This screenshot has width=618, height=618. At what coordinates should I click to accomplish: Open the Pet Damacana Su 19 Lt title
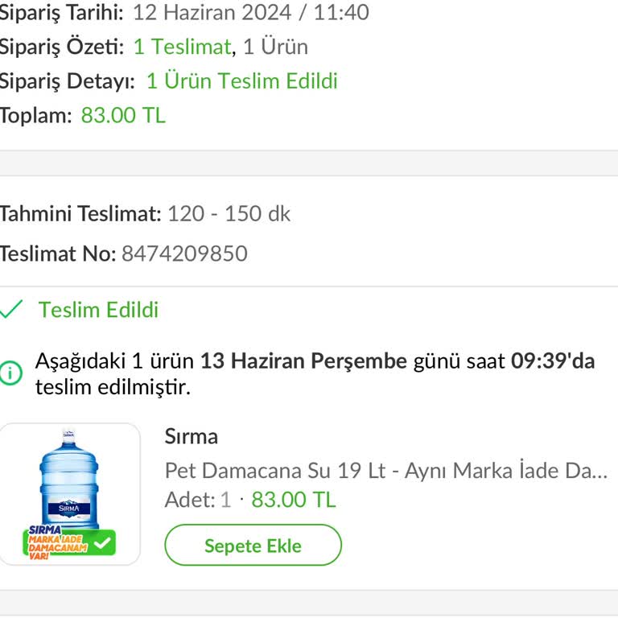click(x=385, y=470)
